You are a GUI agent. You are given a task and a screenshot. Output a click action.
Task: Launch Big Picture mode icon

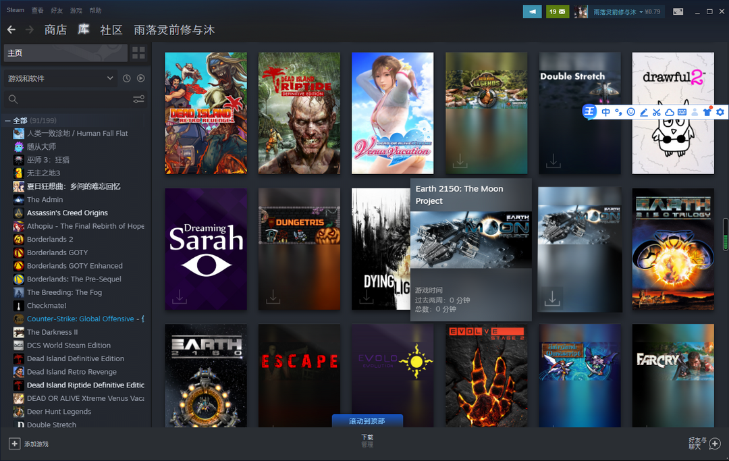pyautogui.click(x=678, y=11)
